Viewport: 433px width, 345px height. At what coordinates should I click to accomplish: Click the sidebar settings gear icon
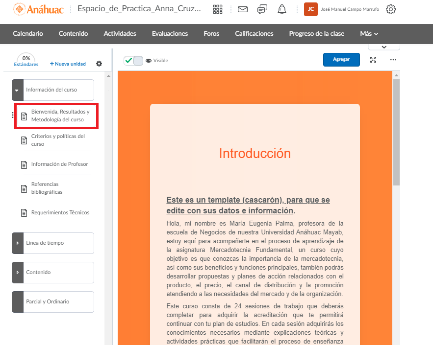pos(99,64)
